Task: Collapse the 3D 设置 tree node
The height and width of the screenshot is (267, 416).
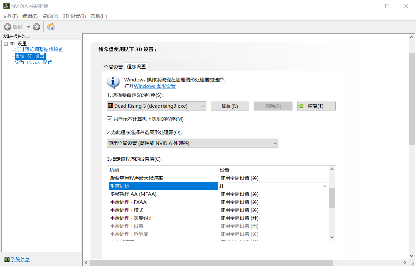Action: pos(6,44)
